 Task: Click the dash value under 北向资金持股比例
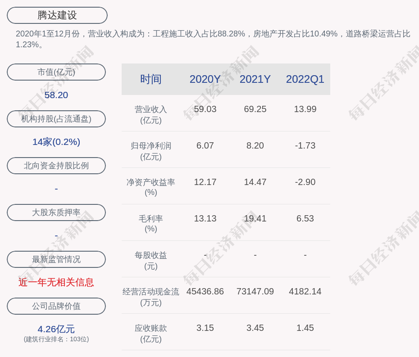tap(56, 189)
